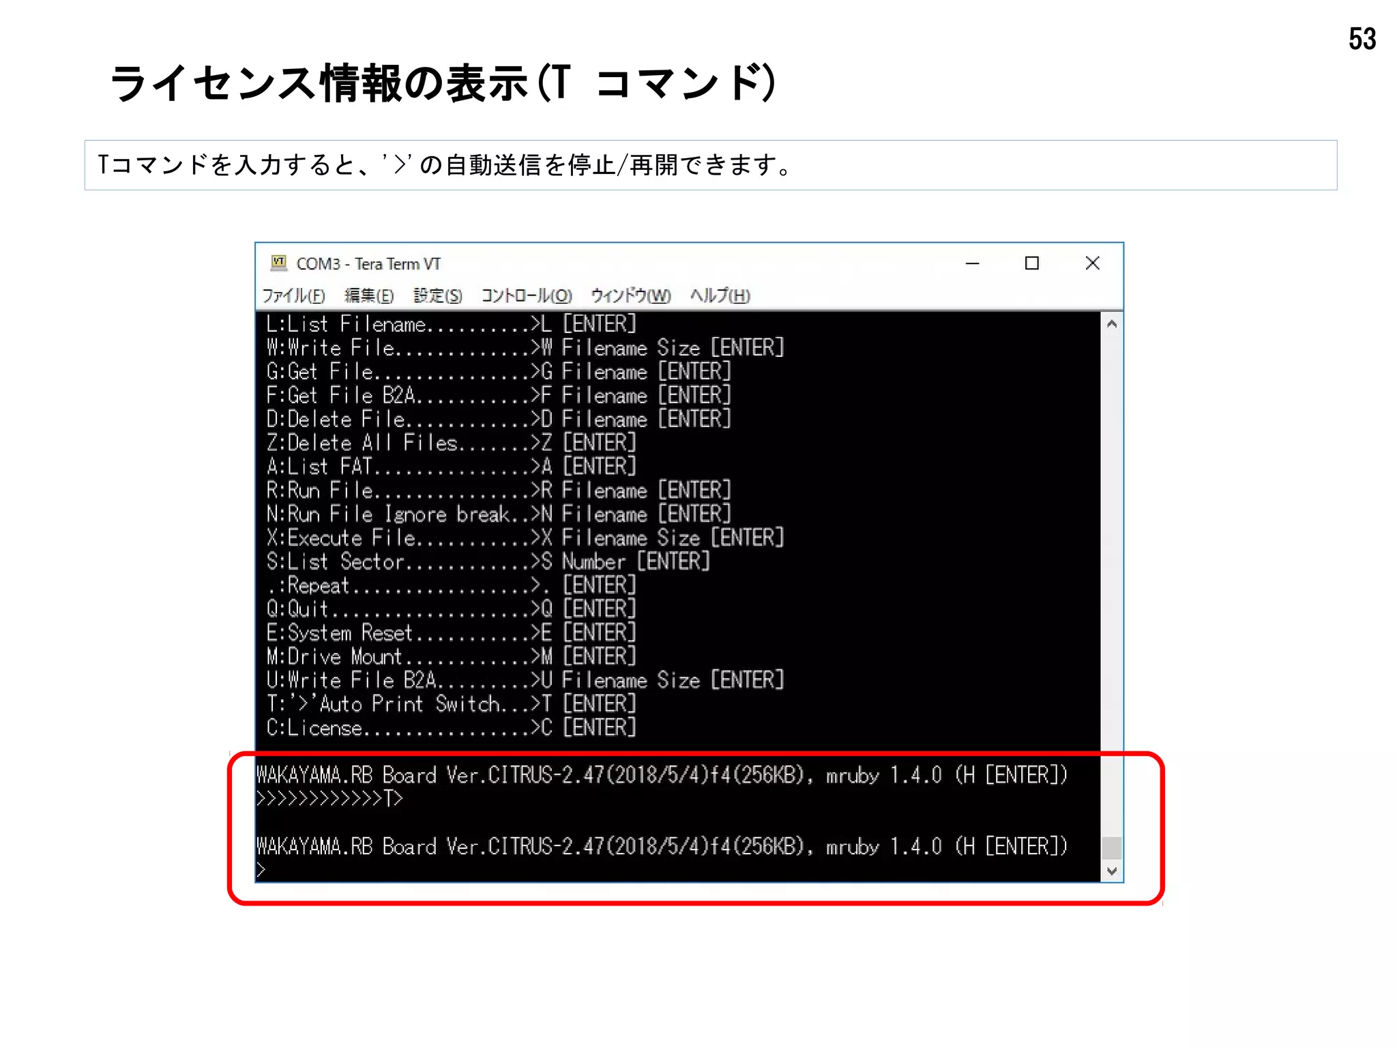Click the 'COM3 - Tera Term VT' title text
The width and height of the screenshot is (1397, 1048).
point(368,264)
